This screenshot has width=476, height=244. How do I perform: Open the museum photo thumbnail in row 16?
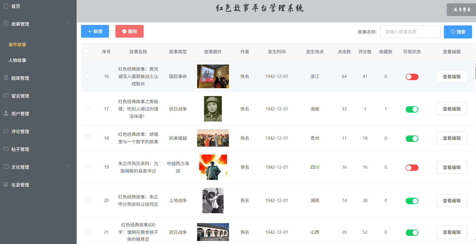pyautogui.click(x=213, y=76)
